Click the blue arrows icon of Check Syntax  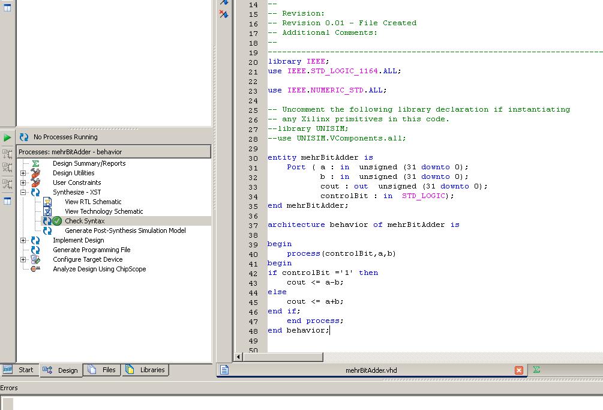47,221
